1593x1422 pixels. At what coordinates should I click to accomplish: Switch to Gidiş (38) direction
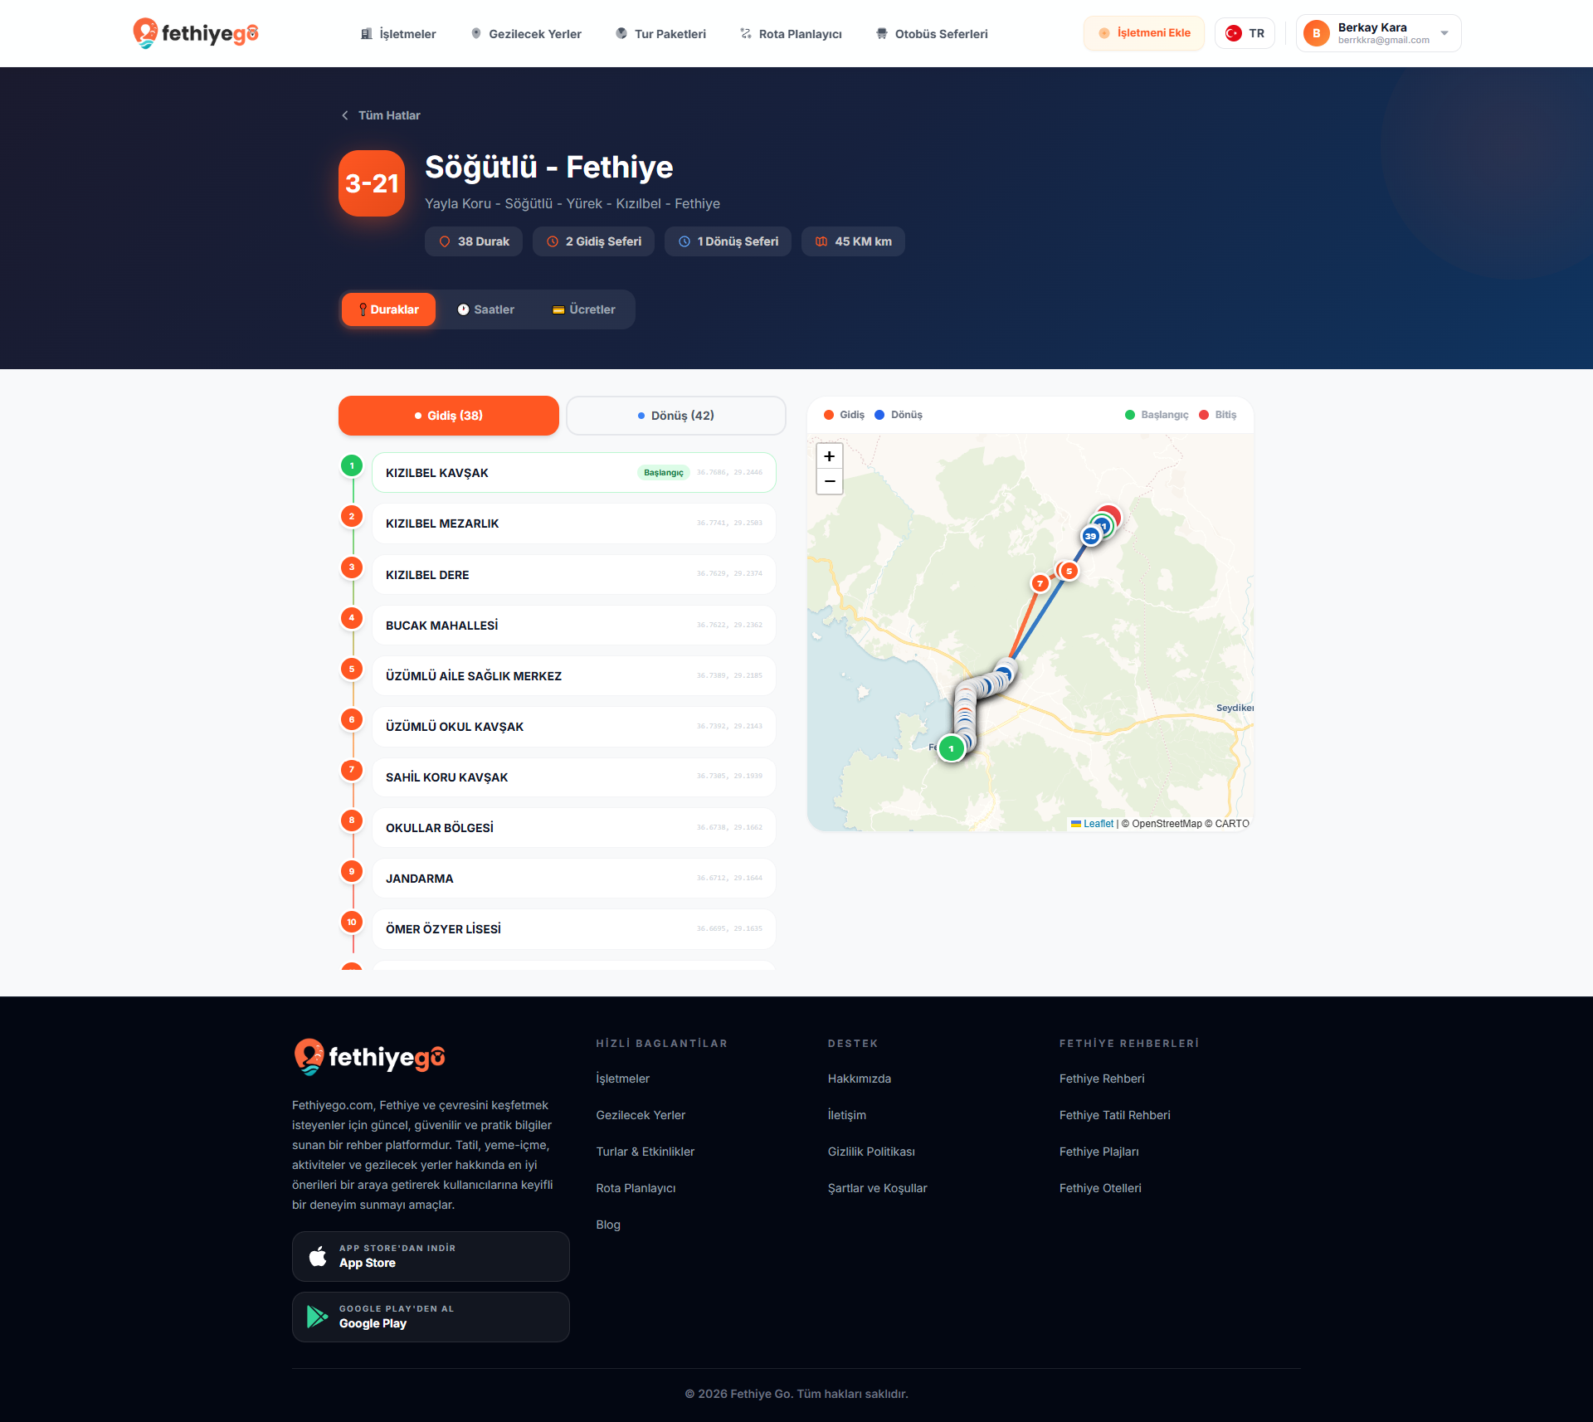point(449,416)
